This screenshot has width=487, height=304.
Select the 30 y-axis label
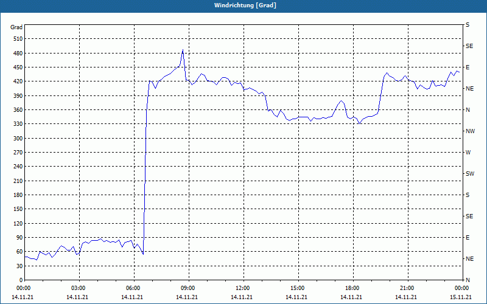click(19, 266)
